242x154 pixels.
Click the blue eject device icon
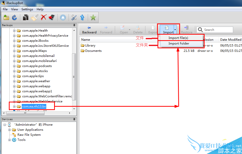pos(63,17)
